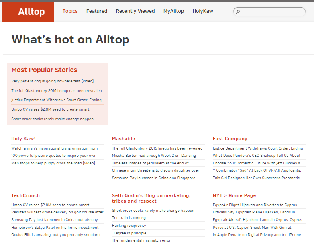Open 'Egyptair Aircraft Hijacked, Lands in Cyprus-Cyprus'
Image resolution: width=314 pixels, height=244 pixels.
[x=257, y=220]
